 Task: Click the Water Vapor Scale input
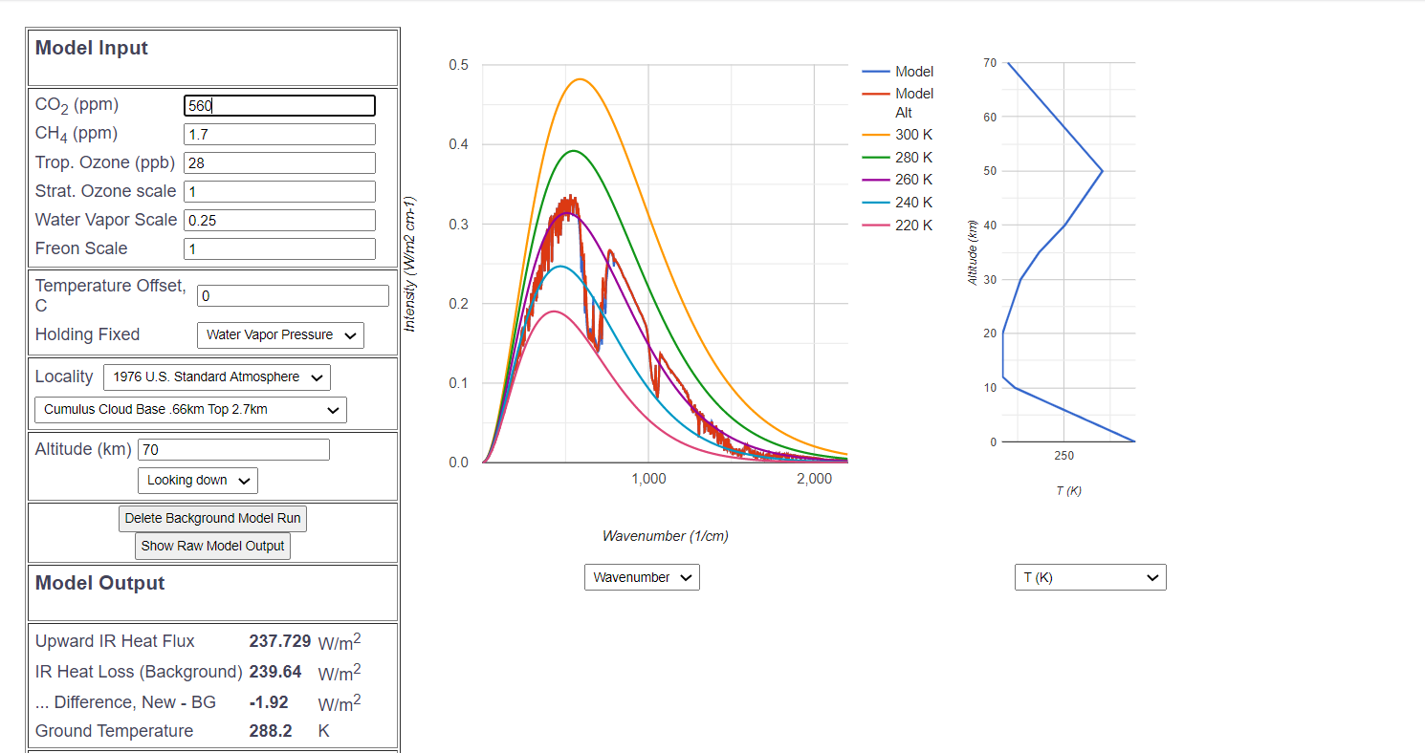279,221
